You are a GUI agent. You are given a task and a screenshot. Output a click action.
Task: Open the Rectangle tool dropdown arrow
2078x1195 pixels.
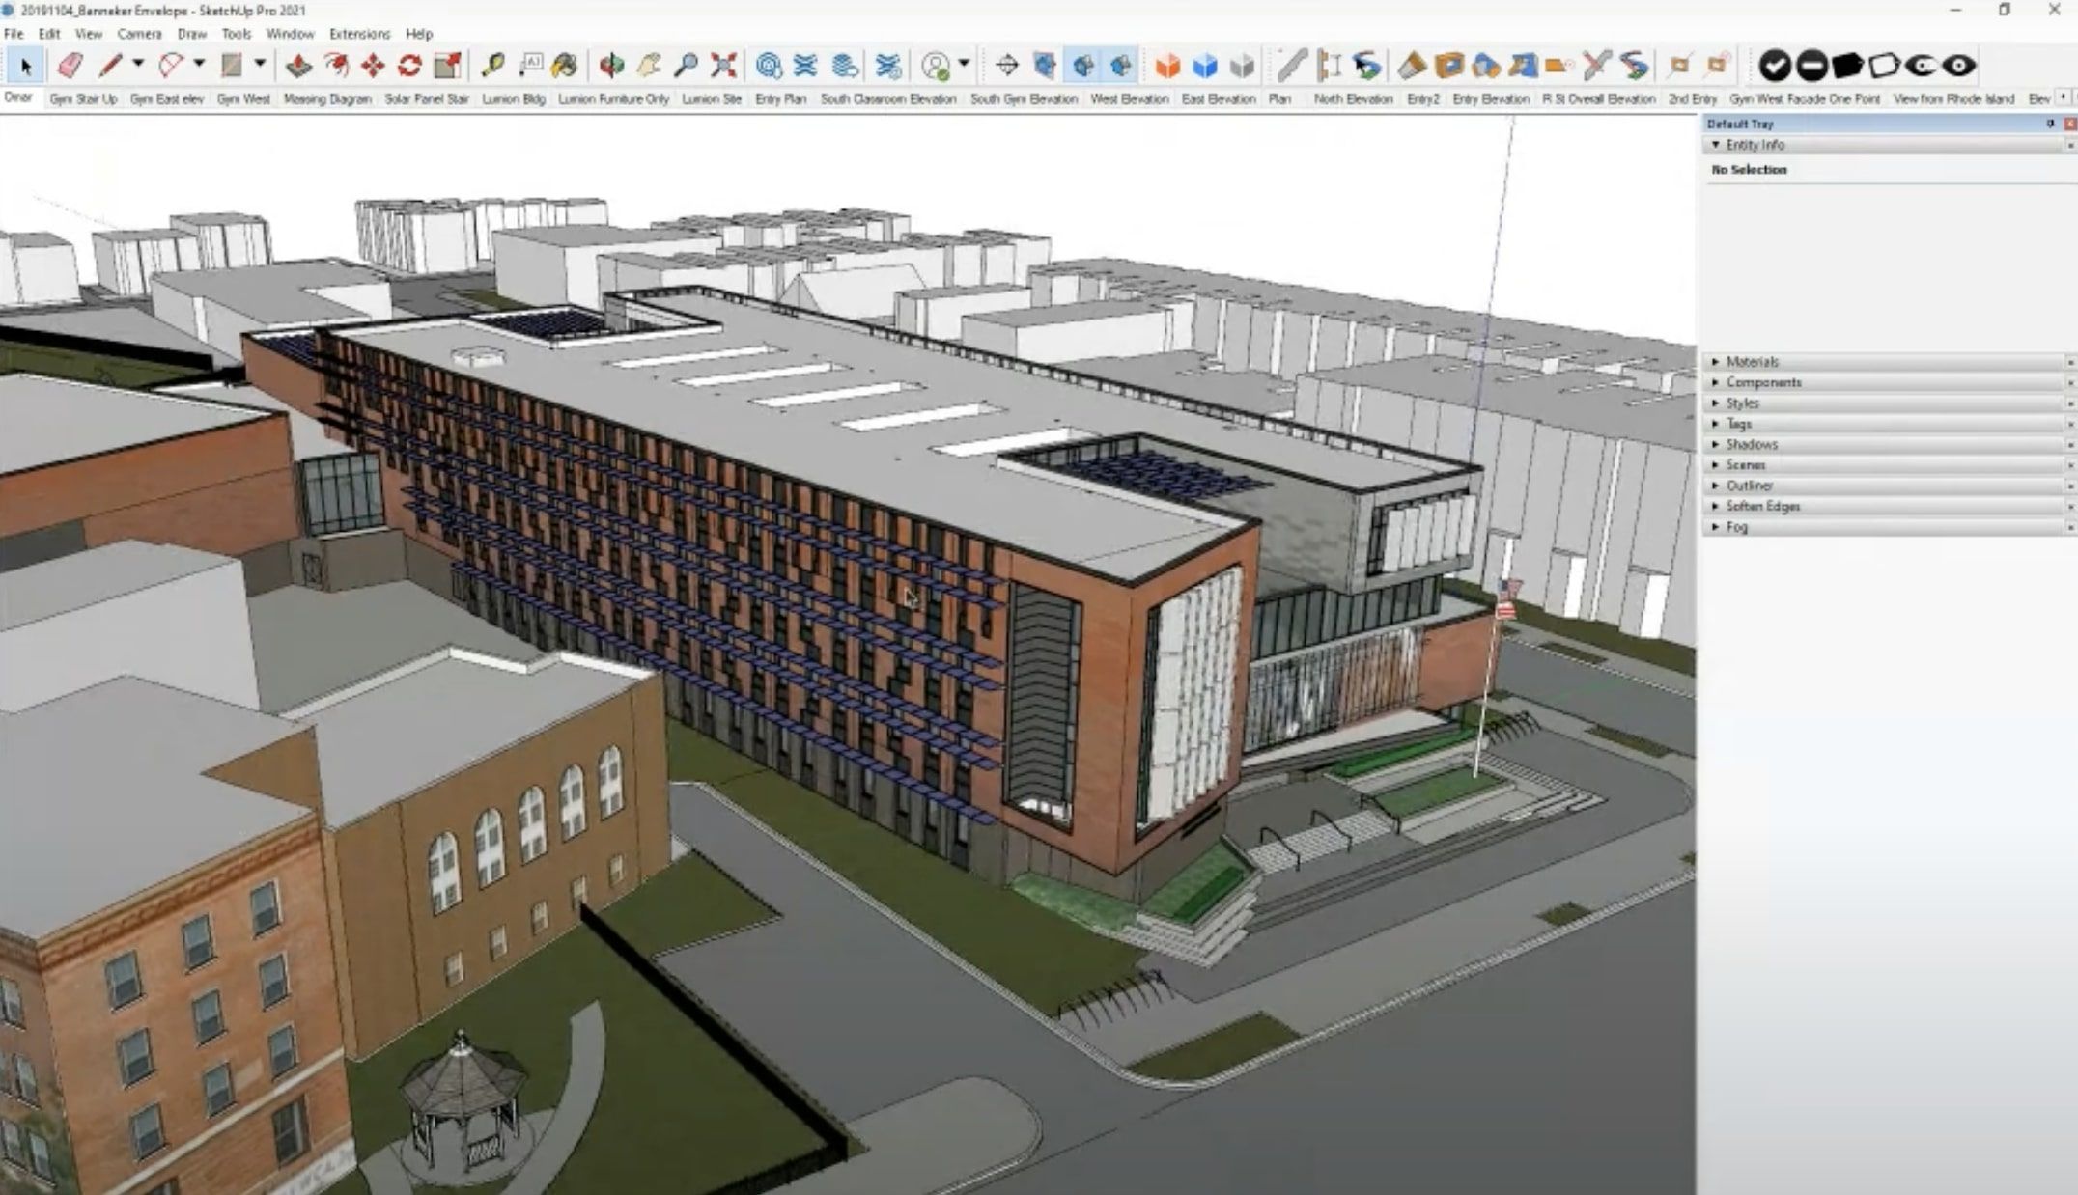[x=260, y=64]
